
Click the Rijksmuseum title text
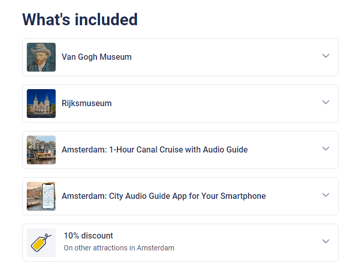(87, 104)
